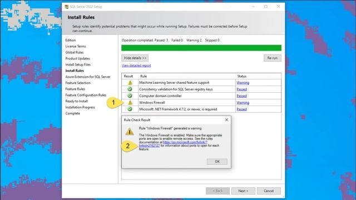Open Passed link for .NET Framework rule
Image resolution: width=356 pixels, height=200 pixels.
241,109
